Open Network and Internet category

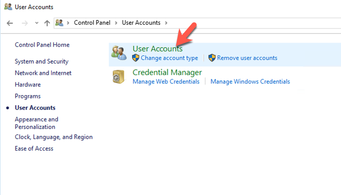point(43,73)
